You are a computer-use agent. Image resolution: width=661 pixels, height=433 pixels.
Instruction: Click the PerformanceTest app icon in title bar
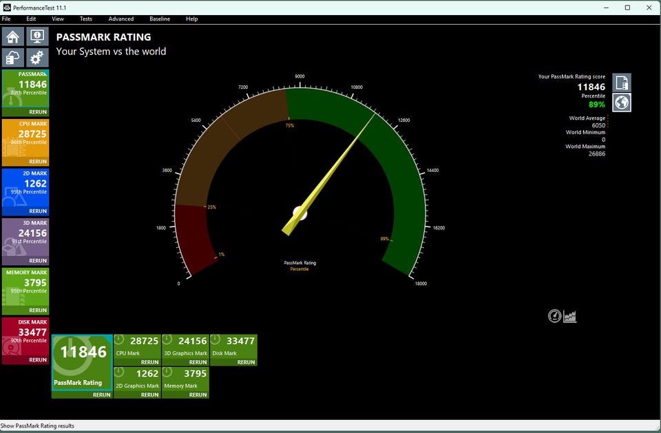click(x=7, y=8)
